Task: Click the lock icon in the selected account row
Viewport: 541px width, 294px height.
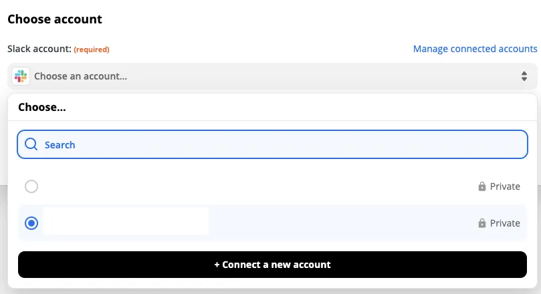Action: point(481,223)
